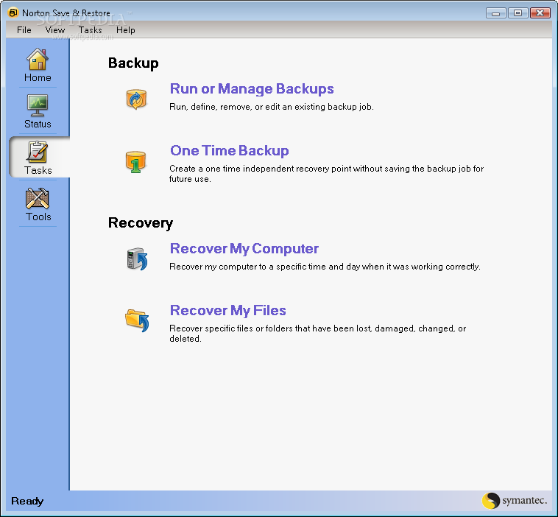Click the Recover My Files folder icon
This screenshot has height=517, width=558.
[x=137, y=320]
